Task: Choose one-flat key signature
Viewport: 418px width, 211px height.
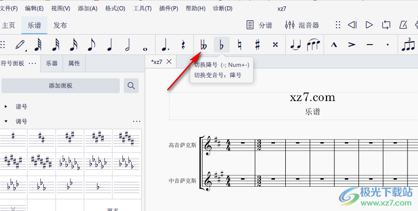Action: [98, 187]
